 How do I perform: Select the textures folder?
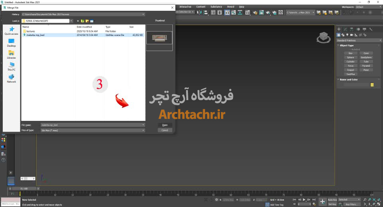31,31
